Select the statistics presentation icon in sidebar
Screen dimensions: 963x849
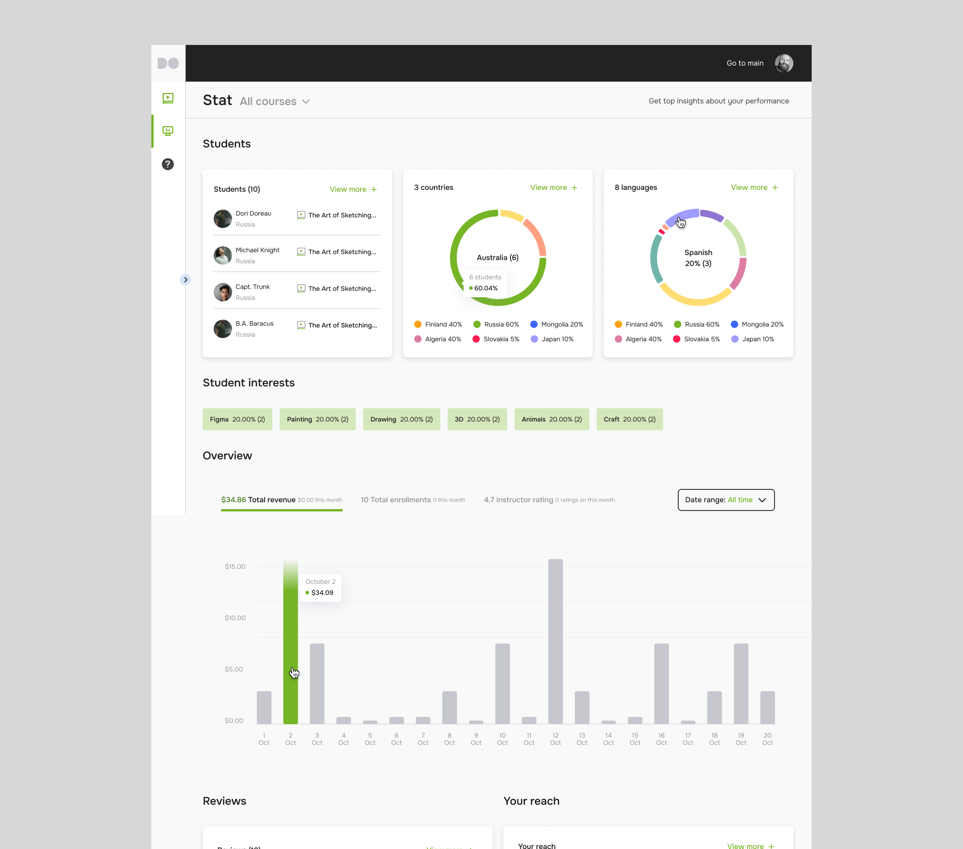[168, 131]
